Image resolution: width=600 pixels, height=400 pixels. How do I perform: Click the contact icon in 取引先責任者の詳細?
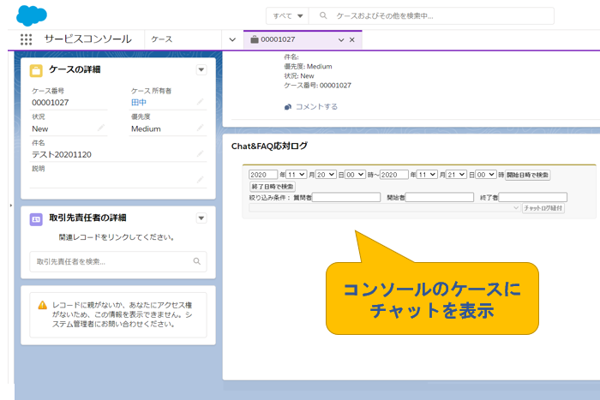(x=36, y=219)
